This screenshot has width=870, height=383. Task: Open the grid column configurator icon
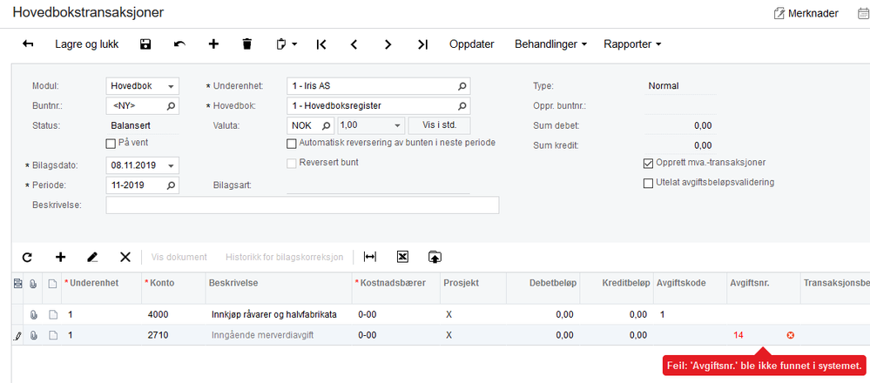tap(17, 283)
